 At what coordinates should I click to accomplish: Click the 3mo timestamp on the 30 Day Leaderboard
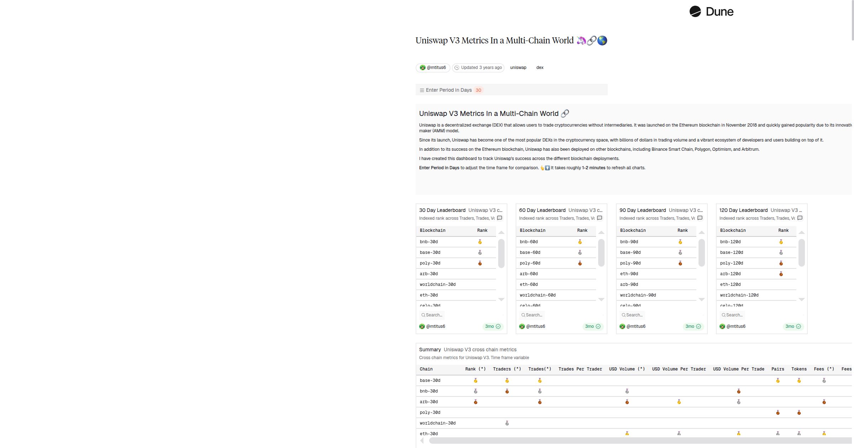pos(489,326)
